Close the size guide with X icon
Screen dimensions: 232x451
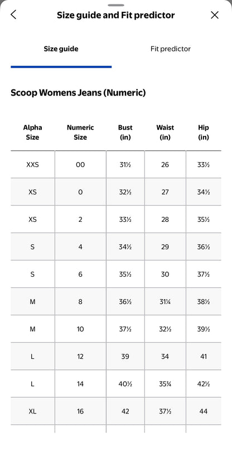click(215, 15)
